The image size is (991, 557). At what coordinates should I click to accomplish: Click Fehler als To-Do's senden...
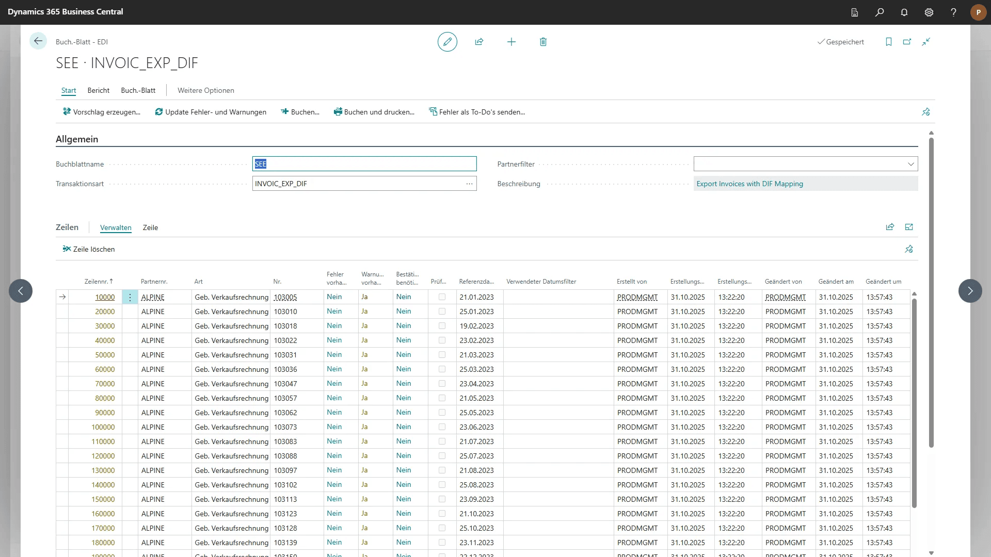[x=477, y=112]
